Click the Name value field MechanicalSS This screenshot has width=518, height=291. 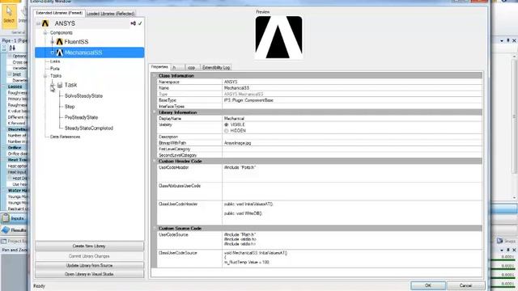352,88
